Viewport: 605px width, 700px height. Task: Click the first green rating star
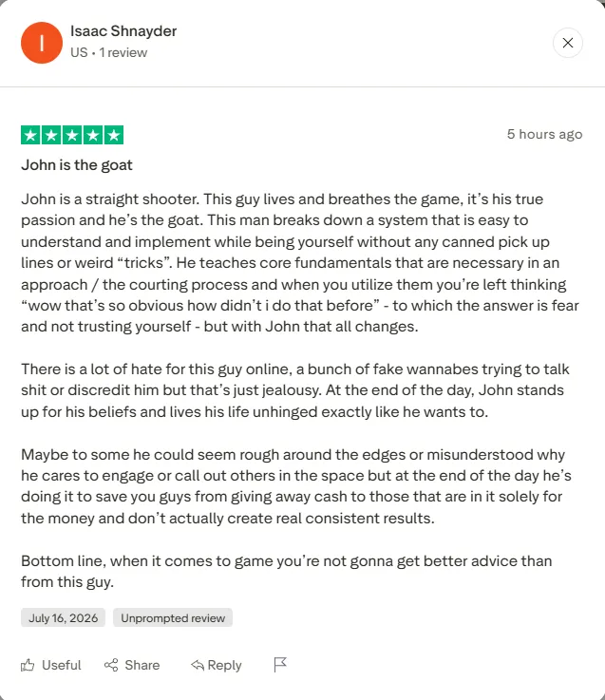point(30,135)
